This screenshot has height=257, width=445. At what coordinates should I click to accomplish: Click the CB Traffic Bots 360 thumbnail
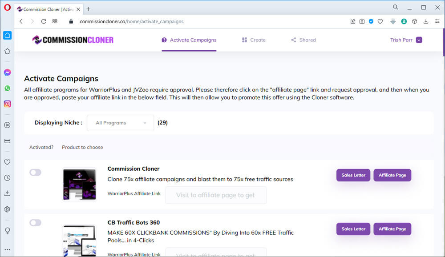pyautogui.click(x=80, y=241)
